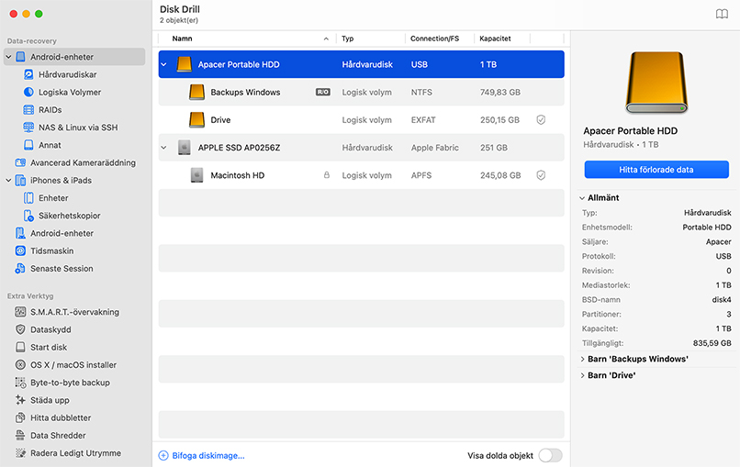Select the APPLE SSD AP0256Z disk name

click(239, 148)
